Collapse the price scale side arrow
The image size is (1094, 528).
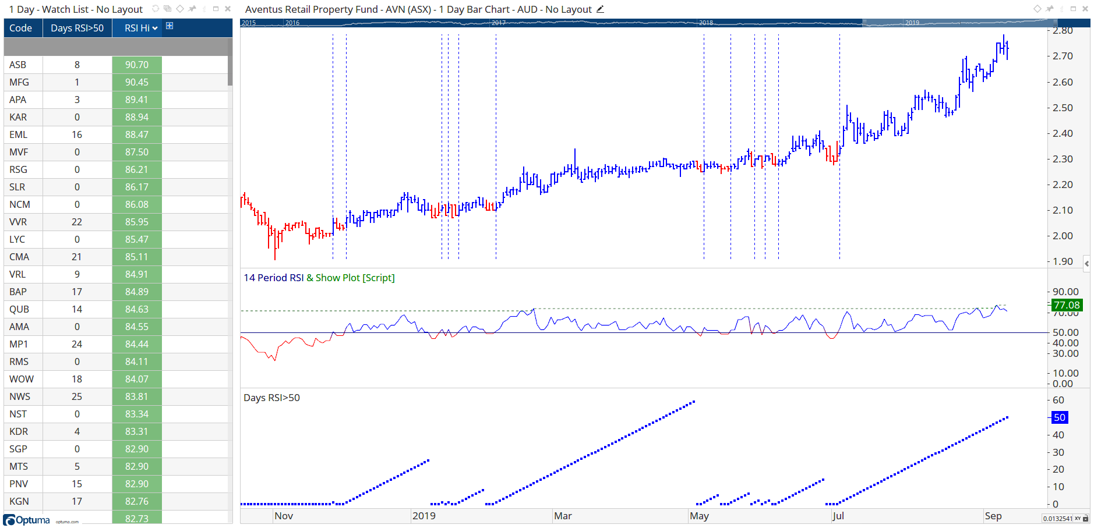point(1086,264)
